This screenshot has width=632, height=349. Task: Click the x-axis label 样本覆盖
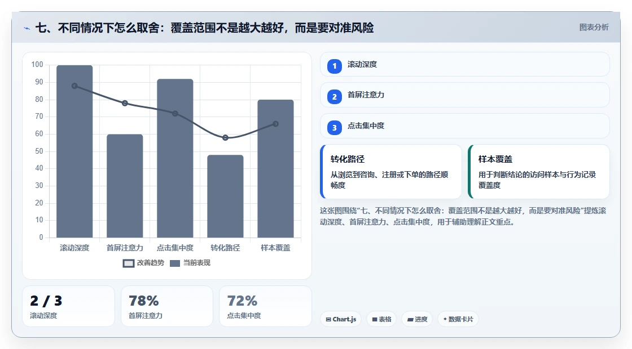coord(276,248)
